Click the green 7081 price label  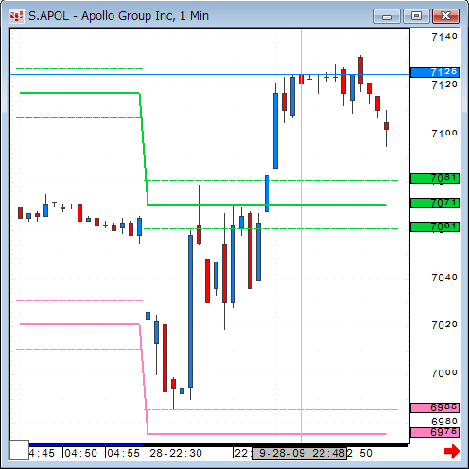[x=435, y=178]
